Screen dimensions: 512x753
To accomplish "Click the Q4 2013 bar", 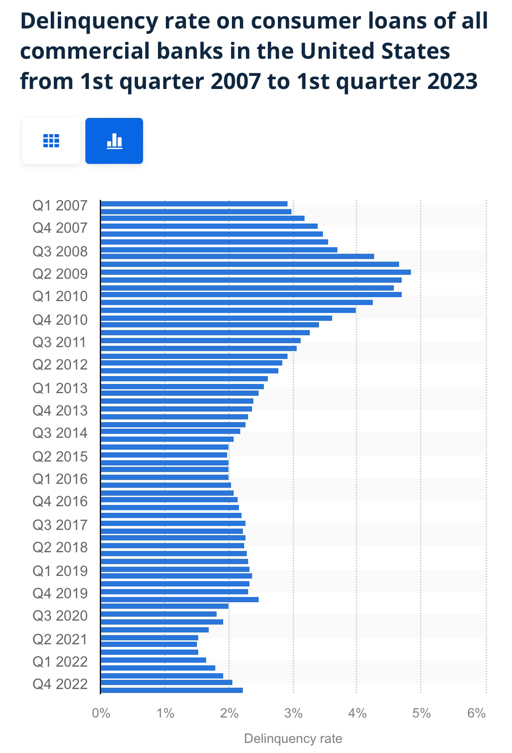I will point(176,409).
